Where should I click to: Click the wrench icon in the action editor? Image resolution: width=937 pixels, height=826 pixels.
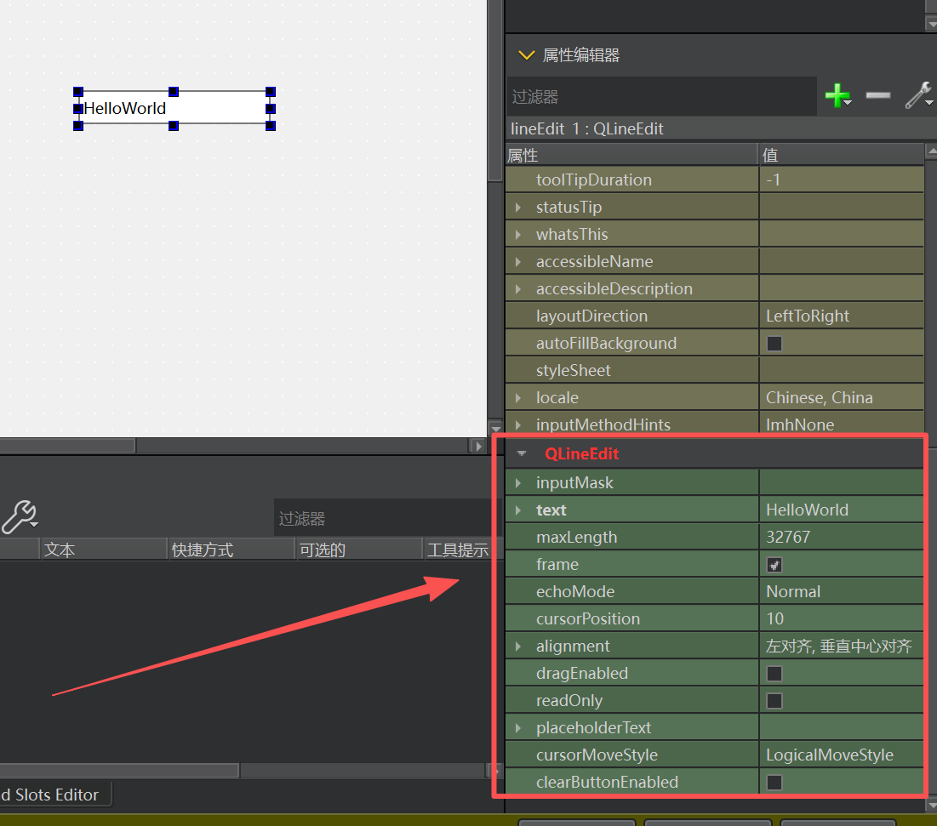20,517
